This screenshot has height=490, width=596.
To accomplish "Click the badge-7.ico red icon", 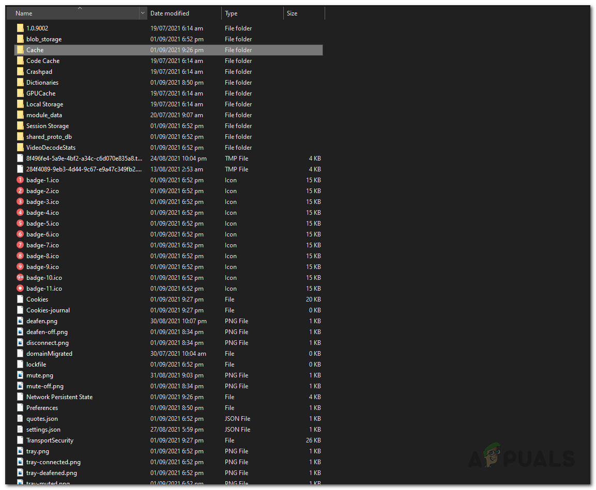I will pos(20,245).
